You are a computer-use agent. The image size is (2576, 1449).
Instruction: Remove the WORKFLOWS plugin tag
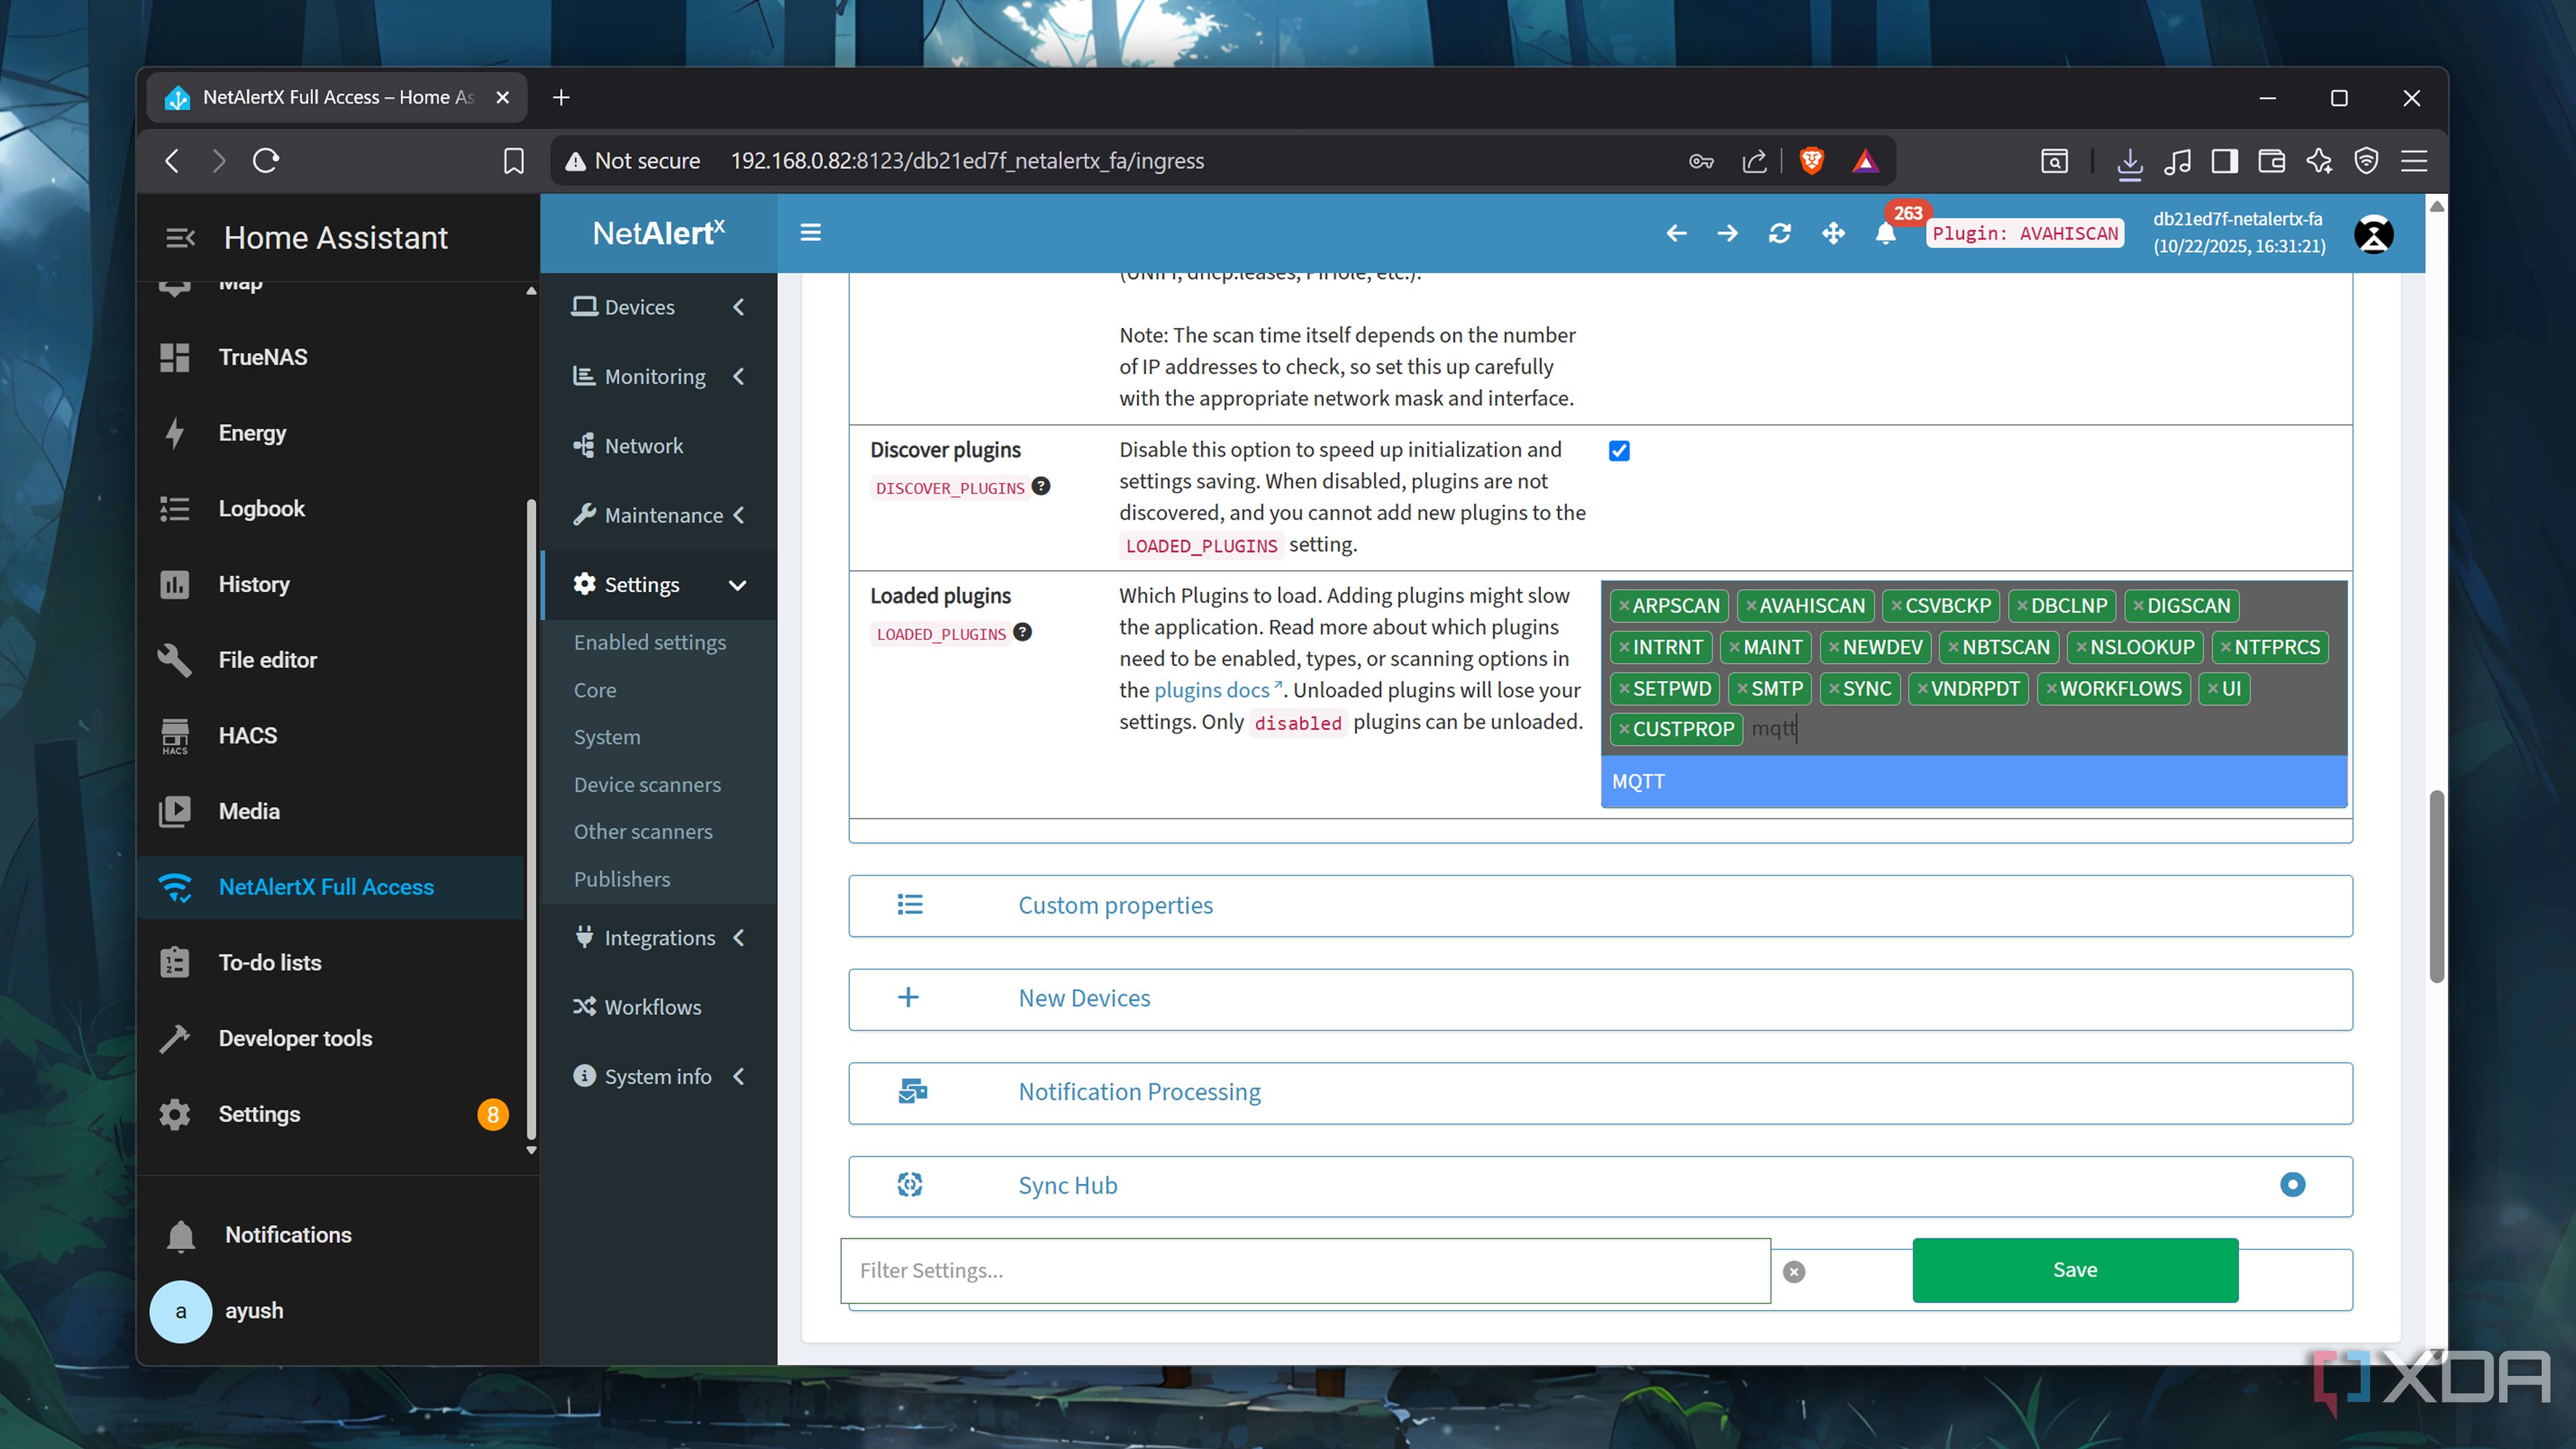coord(2051,689)
